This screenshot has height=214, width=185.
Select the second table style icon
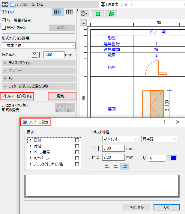(x=70, y=12)
